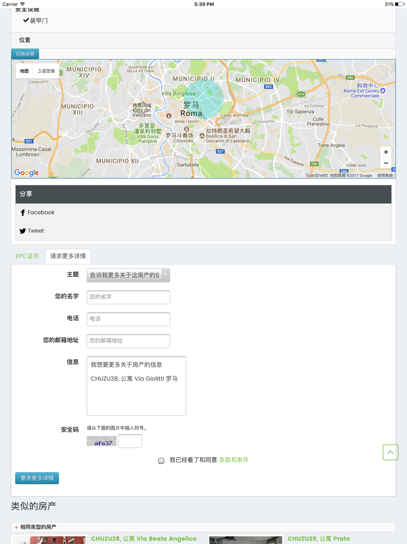
Task: Click the 位置 section heading
Action: 25,40
